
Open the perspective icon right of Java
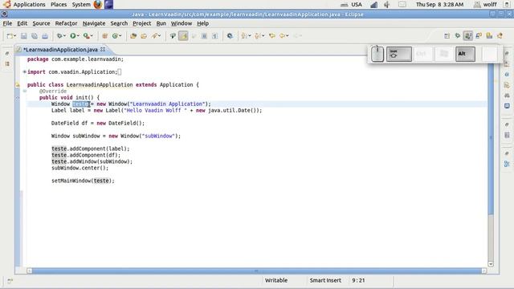pos(479,36)
